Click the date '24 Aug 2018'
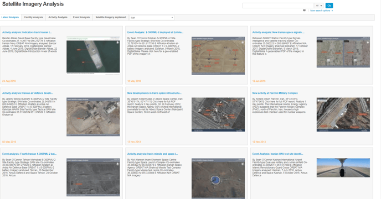This screenshot has height=199, width=381. point(9,81)
